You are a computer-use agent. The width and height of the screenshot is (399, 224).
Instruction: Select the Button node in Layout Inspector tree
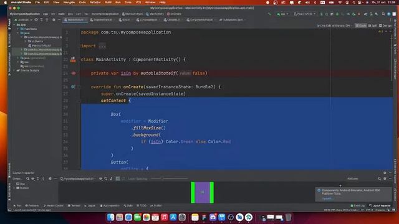click(x=22, y=188)
